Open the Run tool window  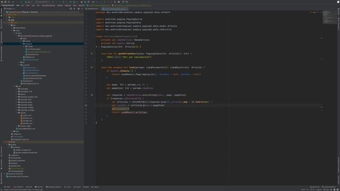click(x=67, y=187)
